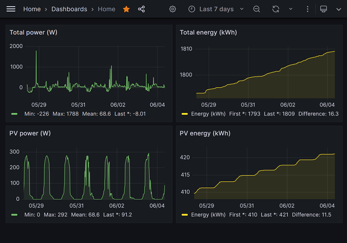Toggle PV power legend series visibility

click(x=14, y=215)
